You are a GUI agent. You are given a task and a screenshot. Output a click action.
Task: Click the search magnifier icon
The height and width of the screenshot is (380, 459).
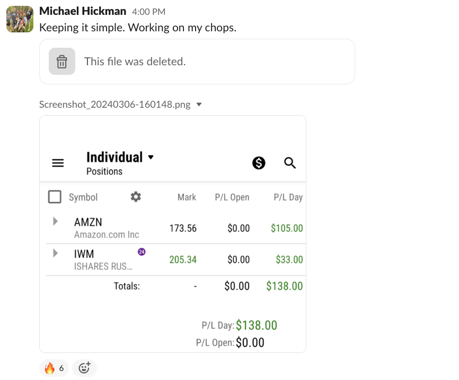290,163
